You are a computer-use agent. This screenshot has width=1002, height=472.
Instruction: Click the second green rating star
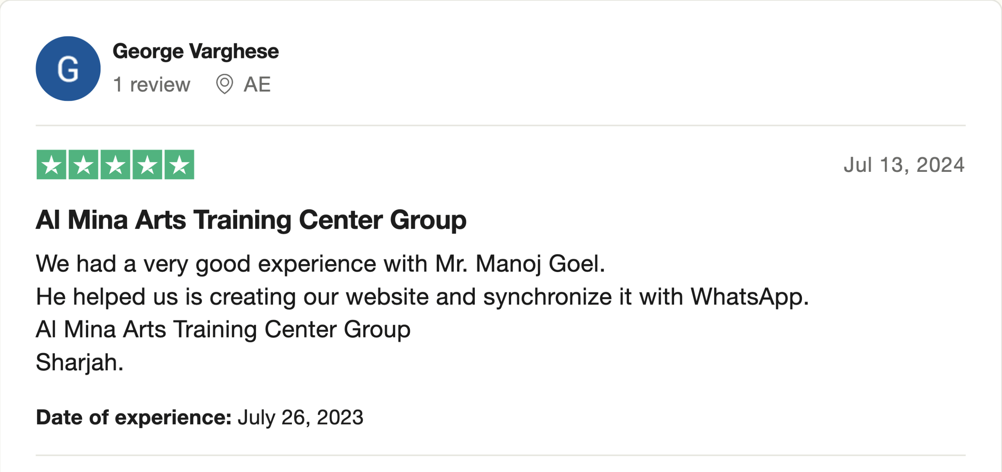pos(83,165)
